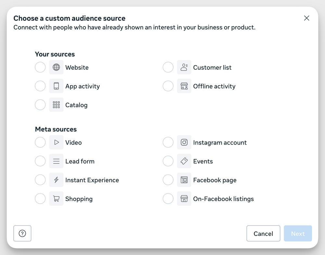Select the Lead form radio button
Image resolution: width=325 pixels, height=255 pixels.
pyautogui.click(x=40, y=161)
